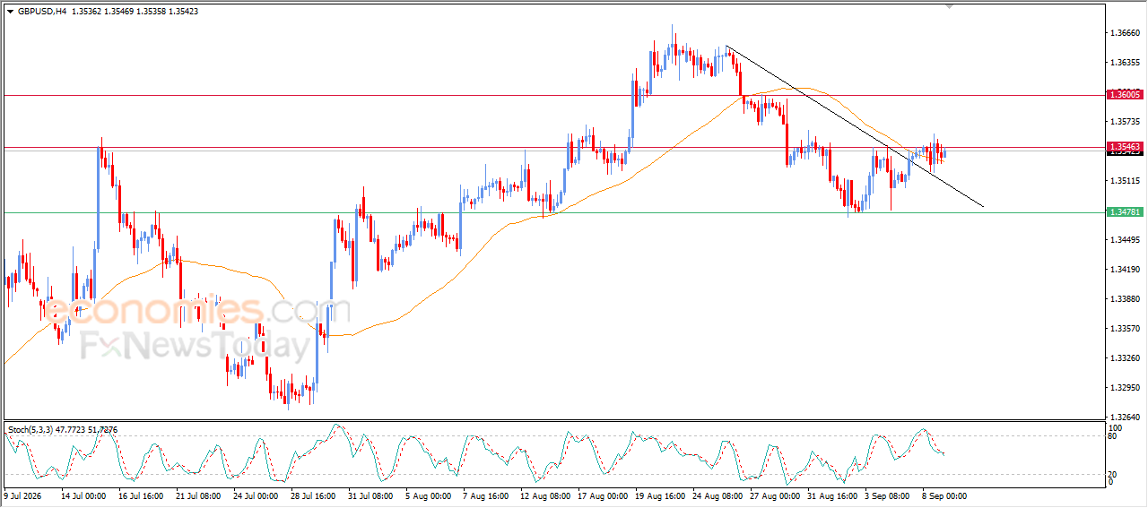Click the 21 Jul 08:00 time label

[x=197, y=495]
